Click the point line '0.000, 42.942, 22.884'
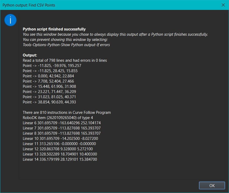This screenshot has height=193, width=229. click(x=48, y=76)
